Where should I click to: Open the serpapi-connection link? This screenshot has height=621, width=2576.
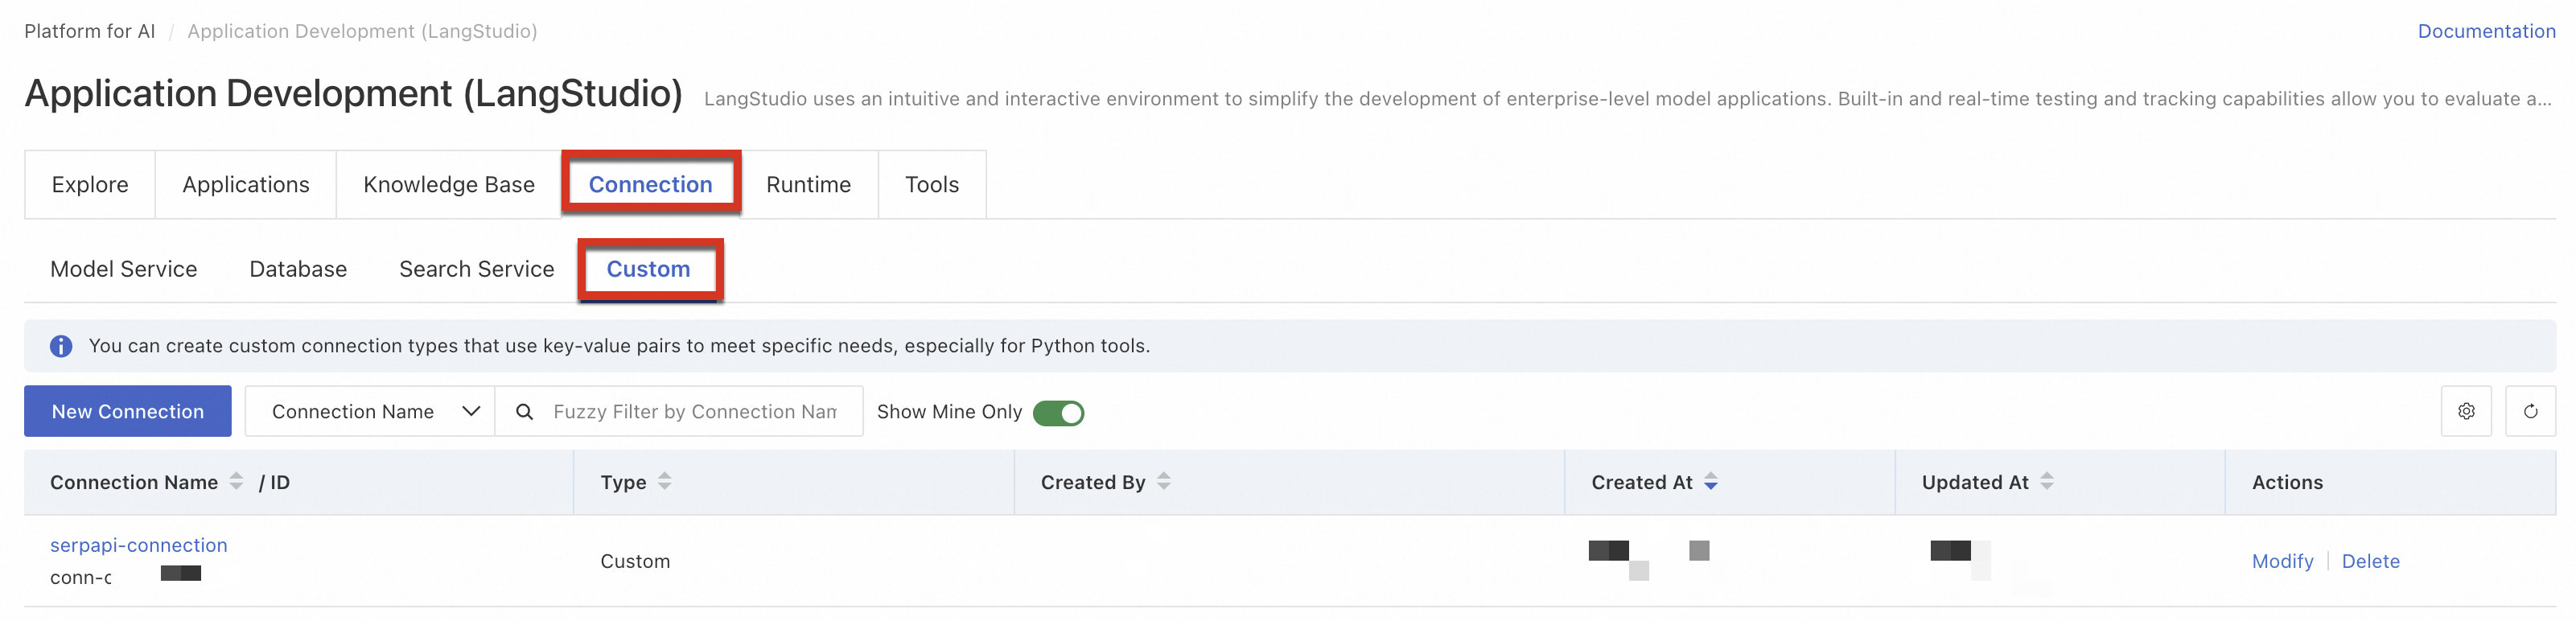[x=139, y=545]
